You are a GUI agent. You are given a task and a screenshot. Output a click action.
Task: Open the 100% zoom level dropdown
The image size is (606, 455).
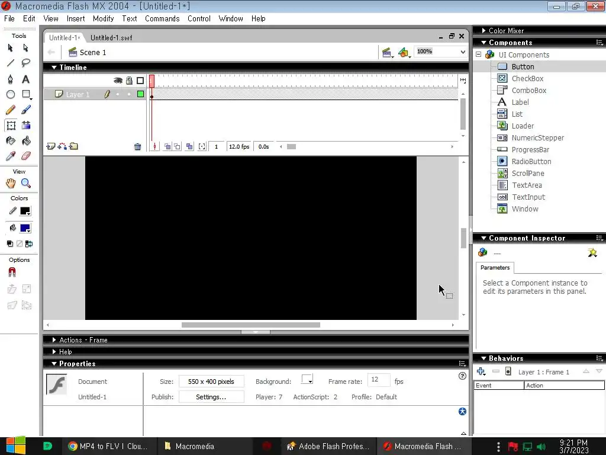click(x=463, y=52)
